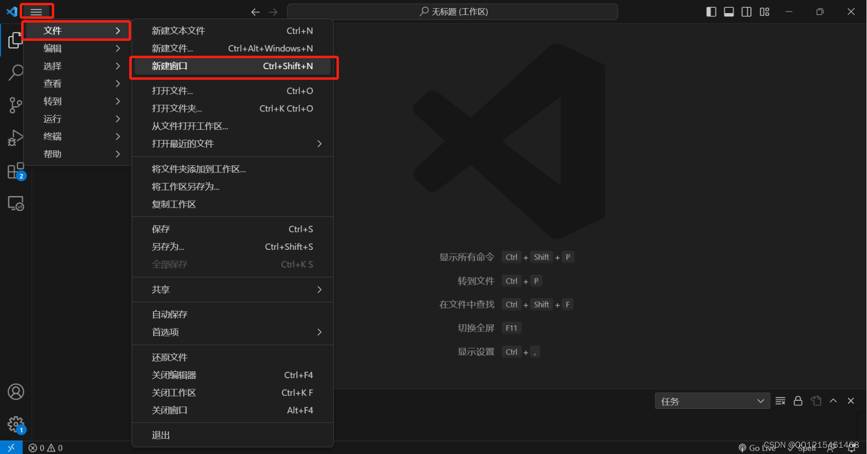
Task: Toggle the primary side bar
Action: [711, 12]
